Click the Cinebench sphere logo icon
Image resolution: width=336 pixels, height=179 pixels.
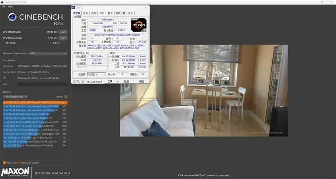tap(13, 17)
